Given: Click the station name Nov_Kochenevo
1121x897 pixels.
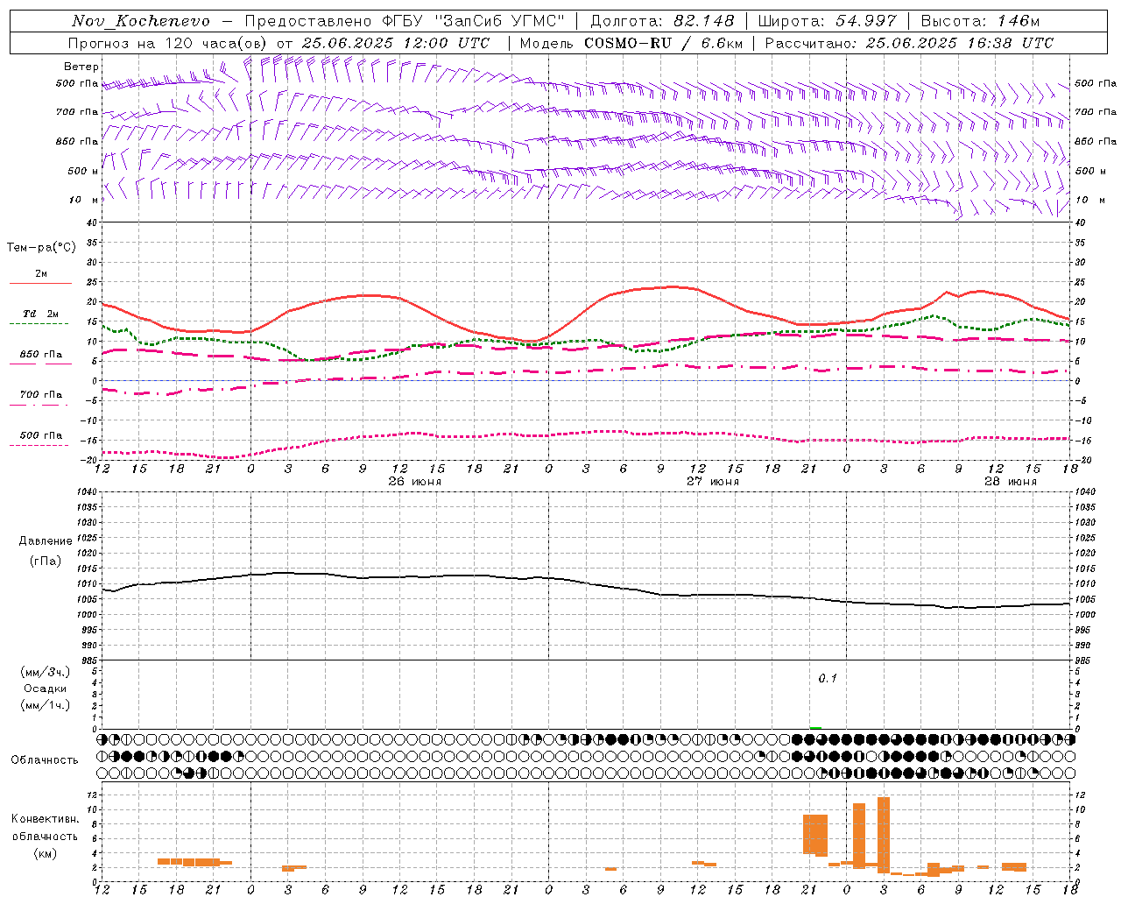Looking at the screenshot, I should click(x=141, y=21).
